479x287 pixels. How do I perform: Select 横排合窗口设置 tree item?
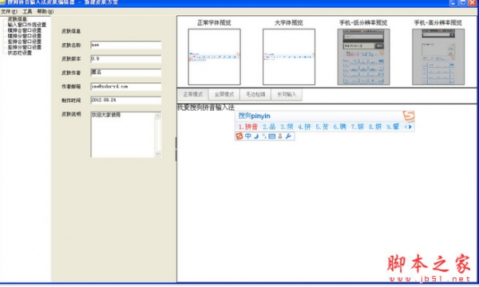point(25,30)
